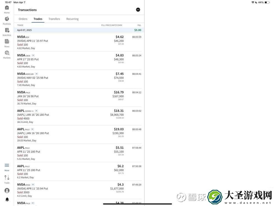Tap the TRADE column header

click(x=20, y=25)
